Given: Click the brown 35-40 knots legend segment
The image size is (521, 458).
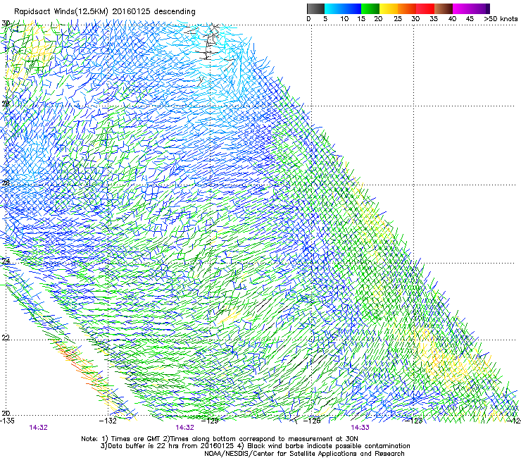Looking at the screenshot, I should coord(444,8).
